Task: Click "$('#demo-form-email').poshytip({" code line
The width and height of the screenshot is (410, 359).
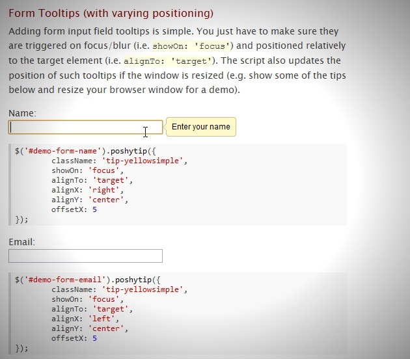Action: [x=87, y=280]
